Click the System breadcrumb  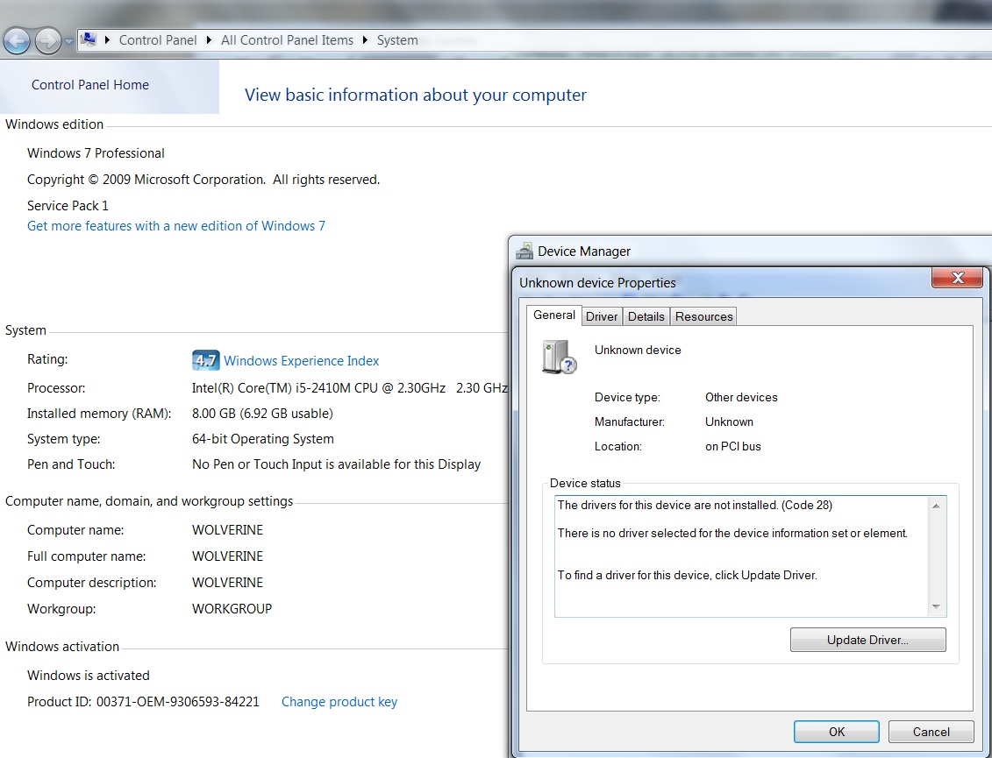point(397,39)
